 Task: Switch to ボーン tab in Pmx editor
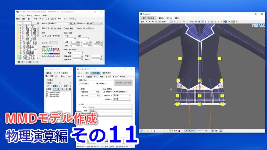point(41,19)
